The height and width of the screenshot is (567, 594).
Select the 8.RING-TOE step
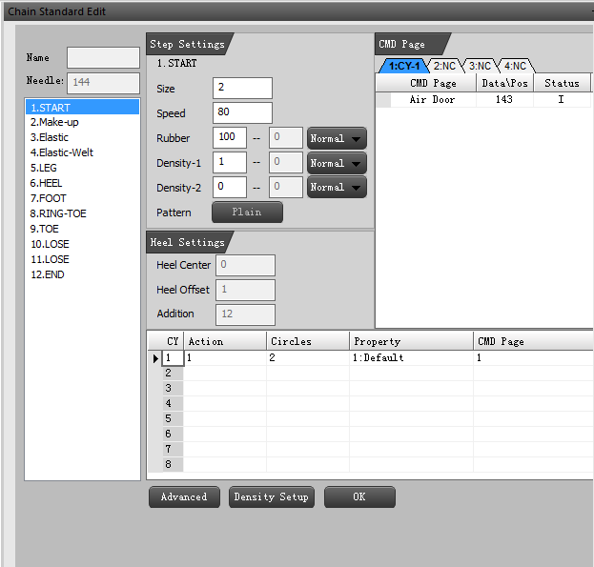coord(82,213)
